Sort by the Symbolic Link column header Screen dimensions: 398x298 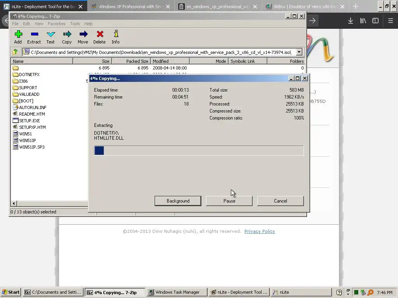click(248, 61)
